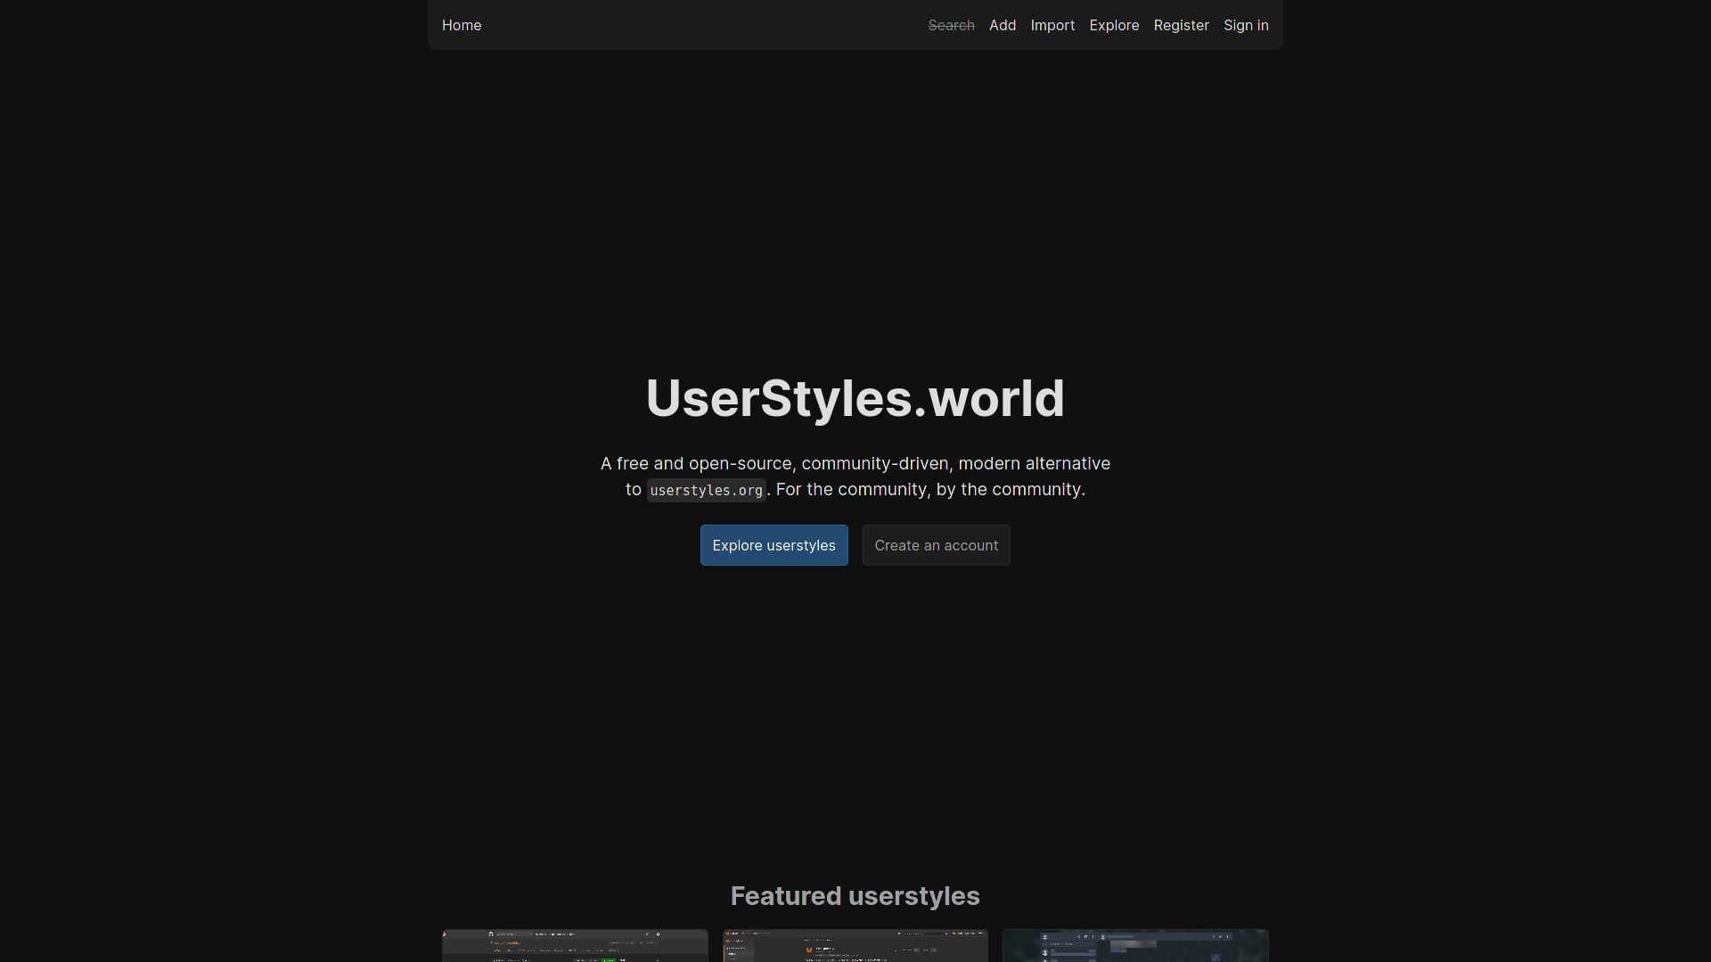Open the Add userstyle page
The image size is (1711, 962).
pos(1003,25)
